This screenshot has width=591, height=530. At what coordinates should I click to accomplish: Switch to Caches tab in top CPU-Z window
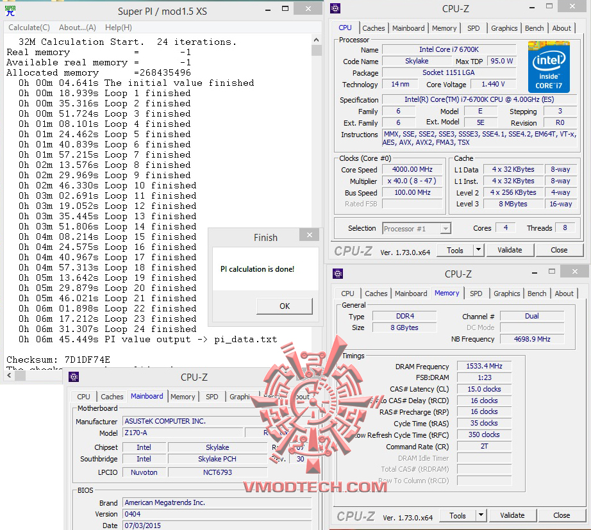pyautogui.click(x=374, y=28)
